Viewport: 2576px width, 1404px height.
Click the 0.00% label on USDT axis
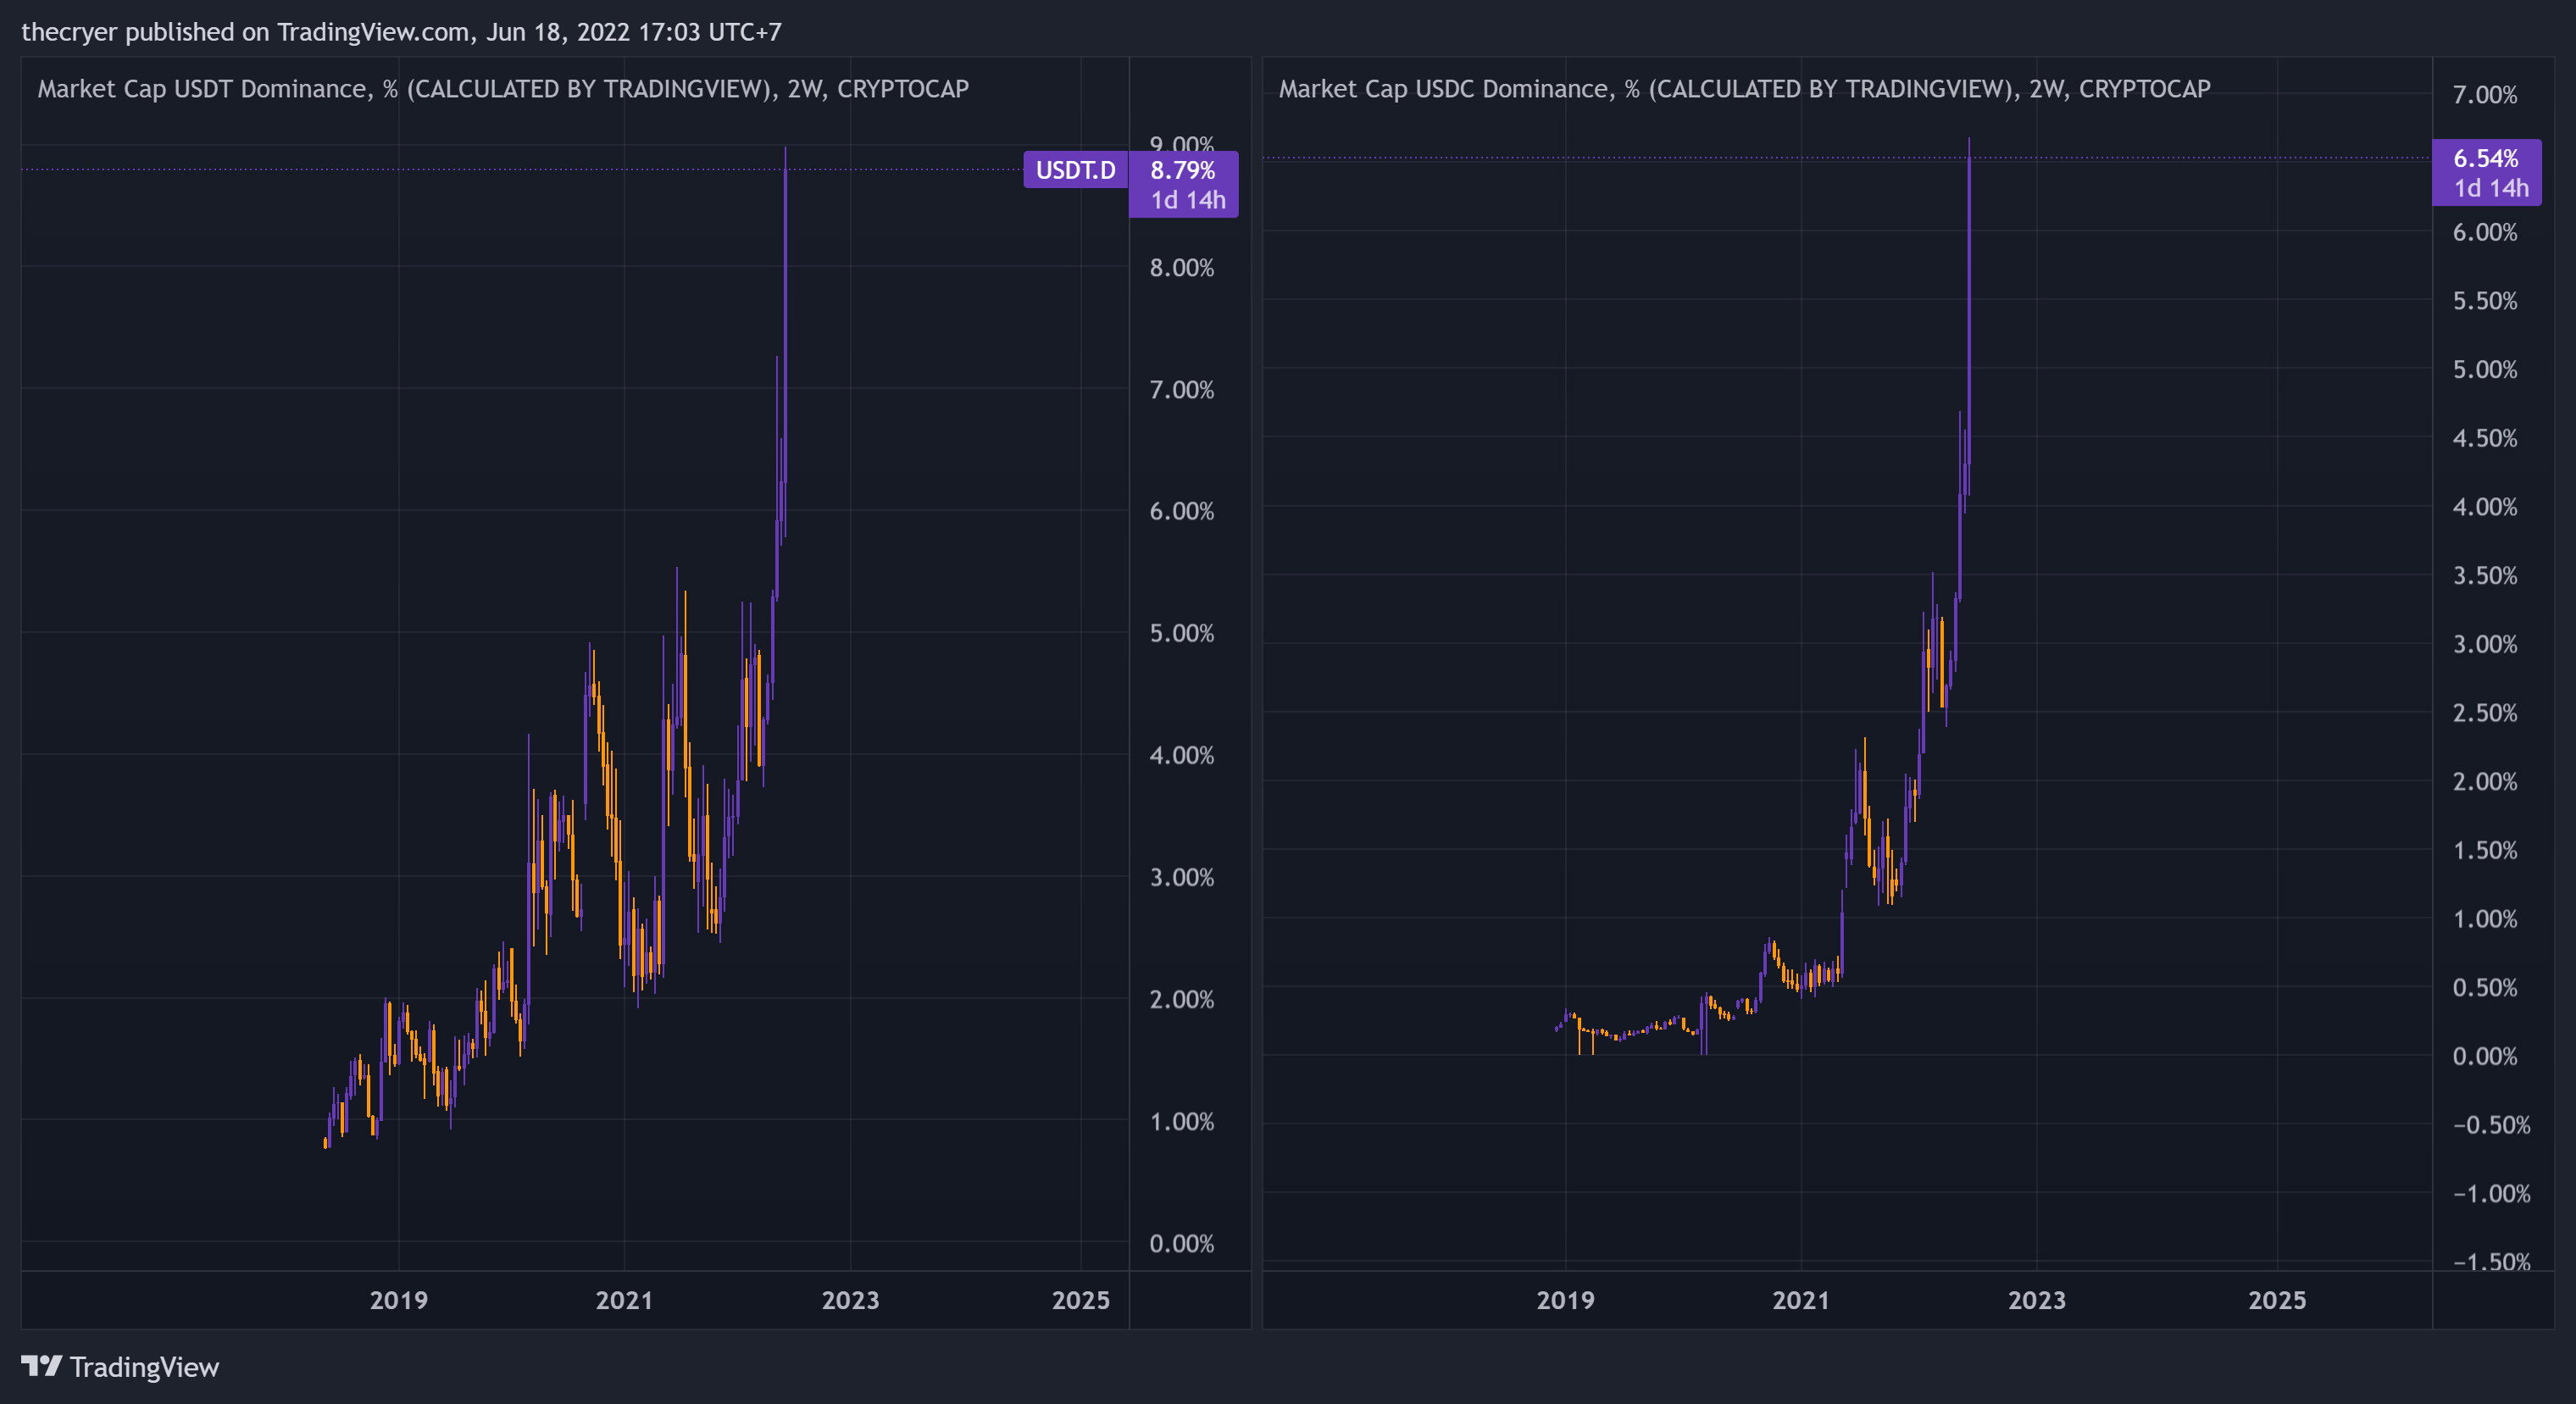[1181, 1244]
